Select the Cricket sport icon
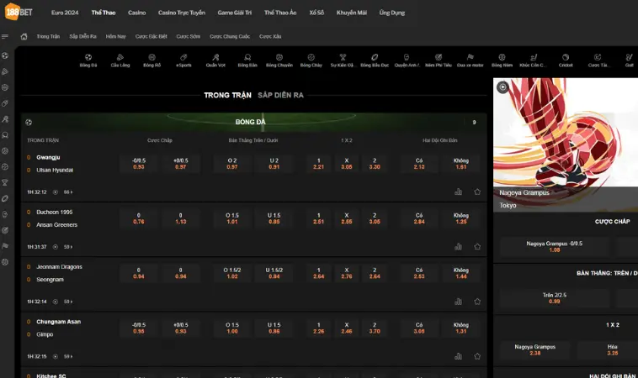The width and height of the screenshot is (638, 378). (566, 60)
